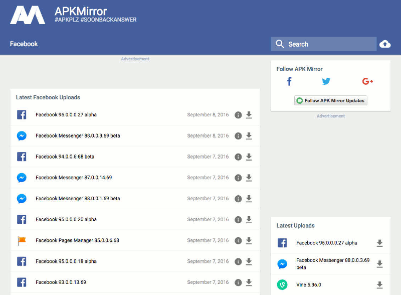
Task: Click the search magnifier icon
Action: pos(280,44)
